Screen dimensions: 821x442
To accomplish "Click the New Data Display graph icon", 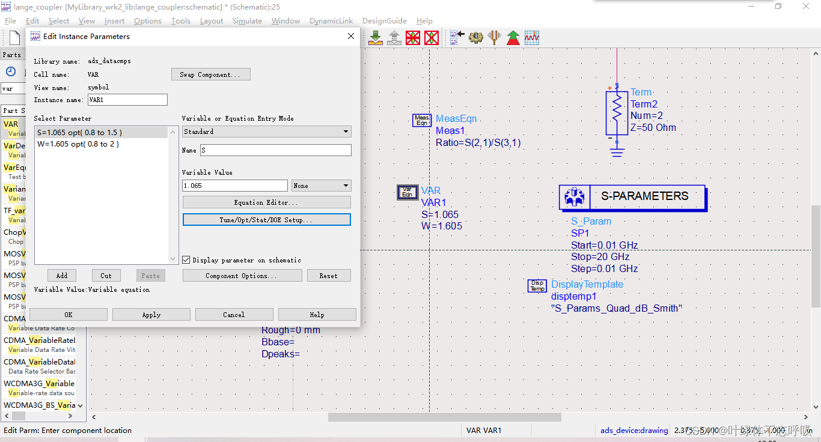I will coord(532,38).
